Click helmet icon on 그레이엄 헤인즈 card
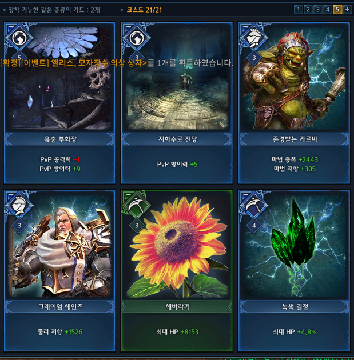Image resolution: width=354 pixels, height=360 pixels. pos(19,205)
